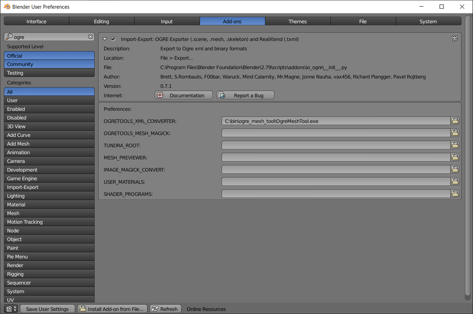Click the community add-on figure icon
473x314 pixels.
click(x=455, y=39)
